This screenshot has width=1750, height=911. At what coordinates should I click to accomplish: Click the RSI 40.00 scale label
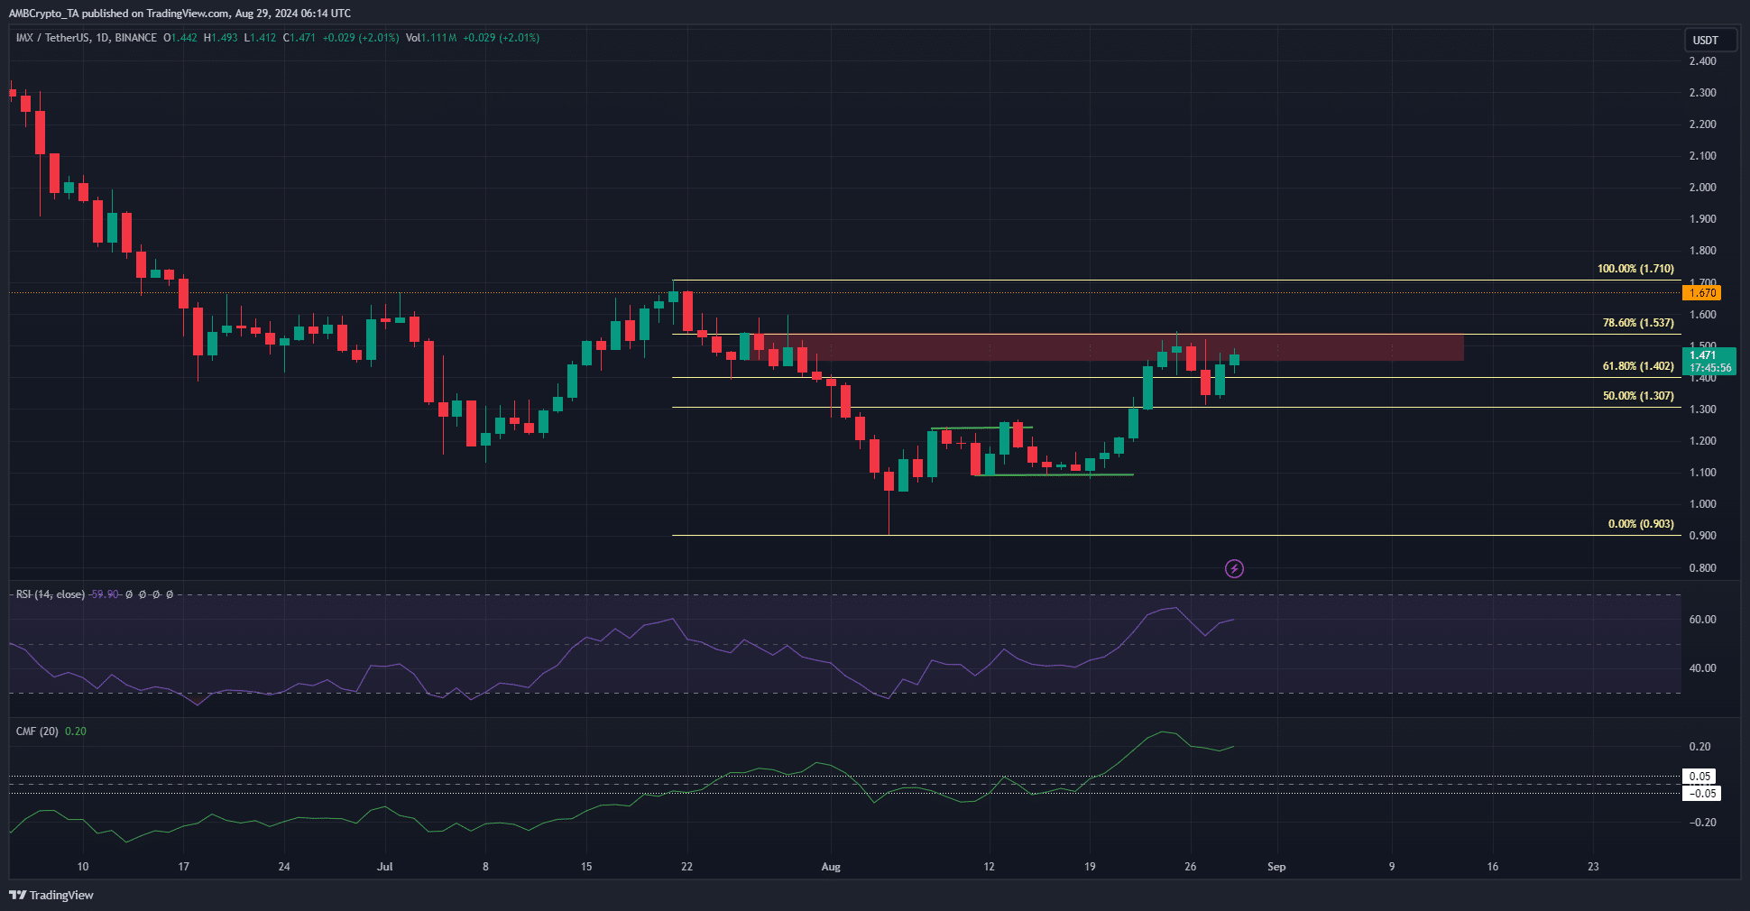pyautogui.click(x=1702, y=668)
